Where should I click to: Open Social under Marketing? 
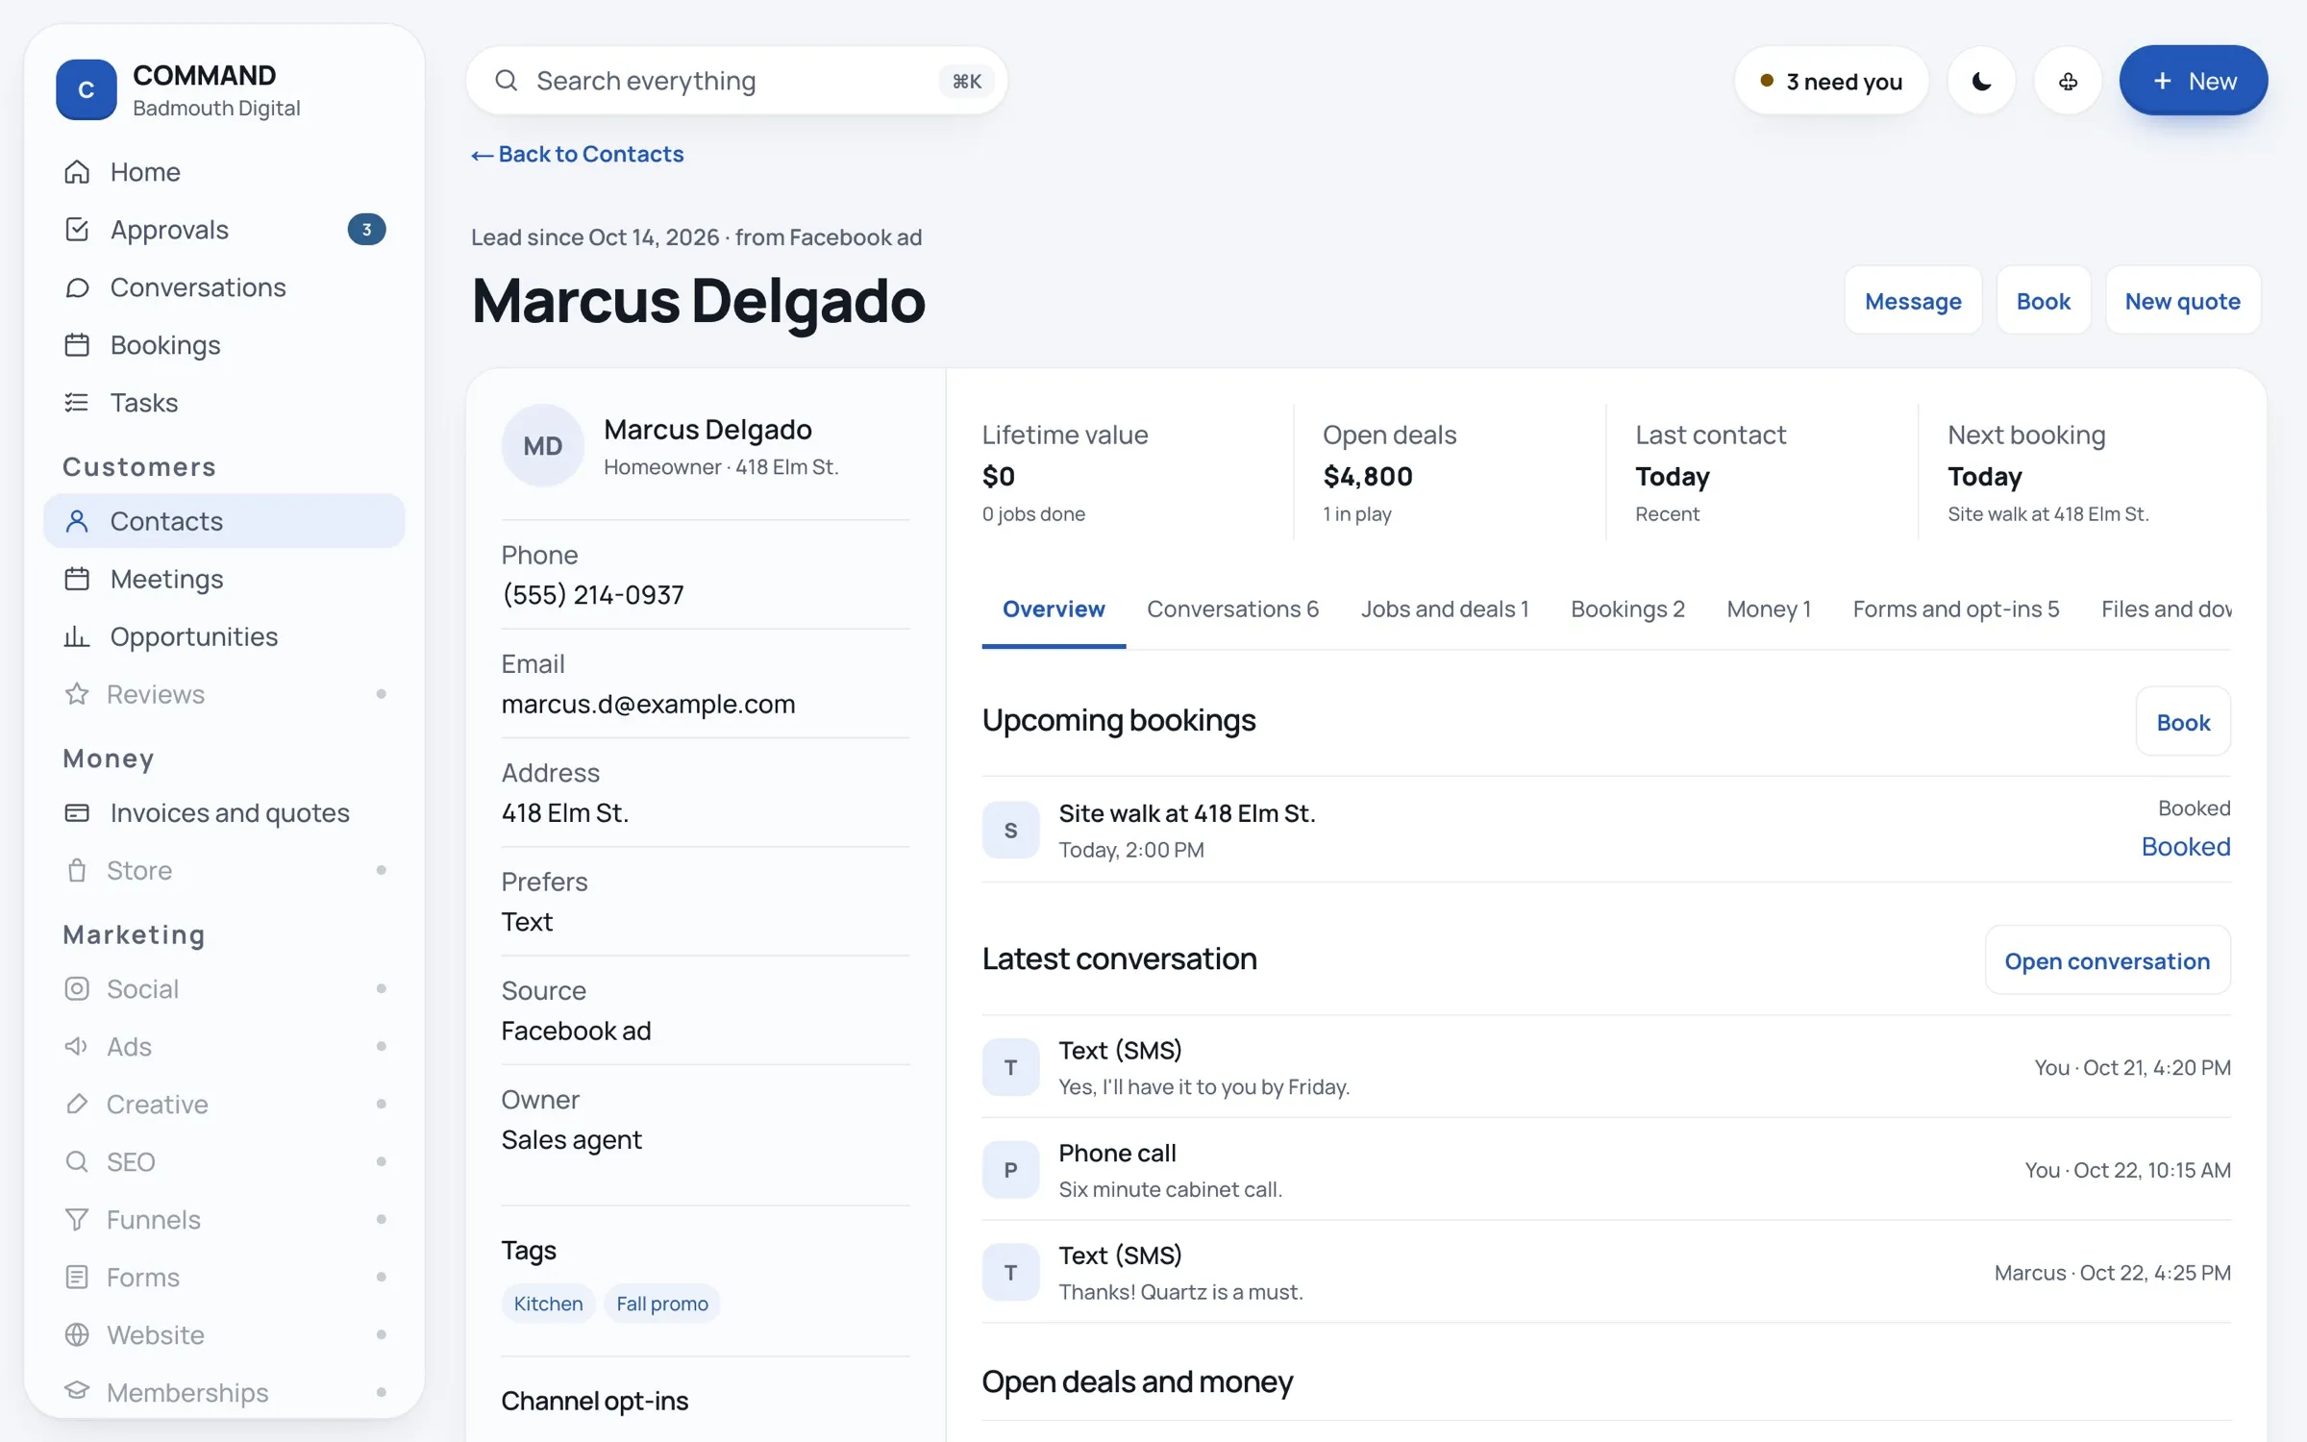[224, 989]
